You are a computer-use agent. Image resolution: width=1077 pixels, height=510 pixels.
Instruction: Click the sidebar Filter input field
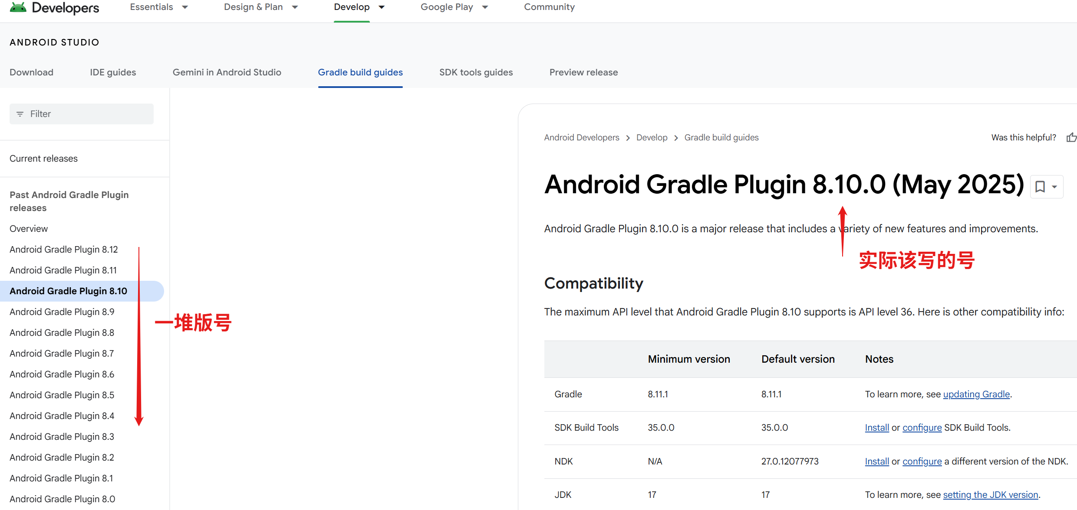(87, 114)
